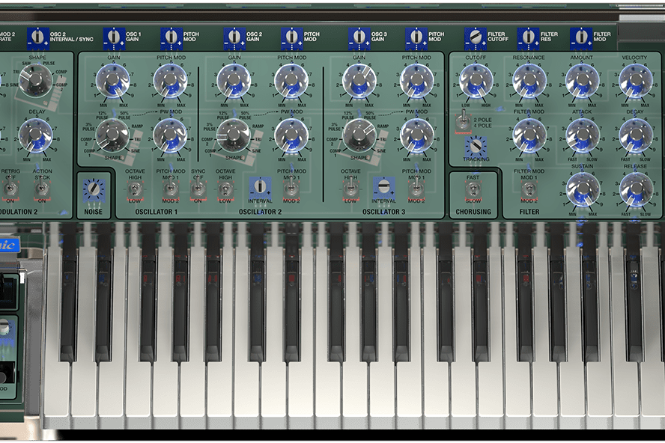Click the Oscillator 1 PW Mod knob
This screenshot has height=443, width=665.
point(171,135)
